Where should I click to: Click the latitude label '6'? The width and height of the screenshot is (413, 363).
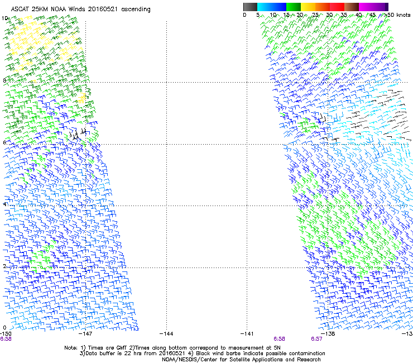point(4,142)
